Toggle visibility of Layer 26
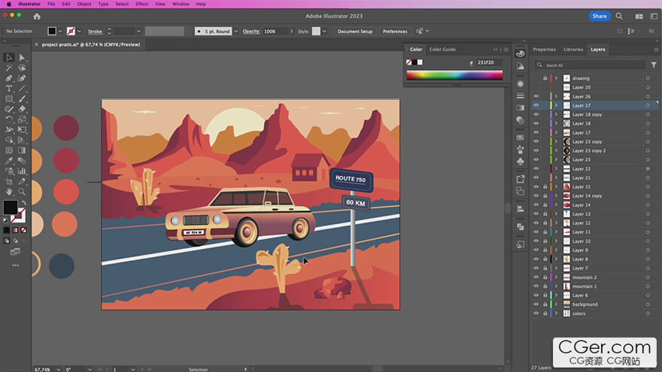 536,96
